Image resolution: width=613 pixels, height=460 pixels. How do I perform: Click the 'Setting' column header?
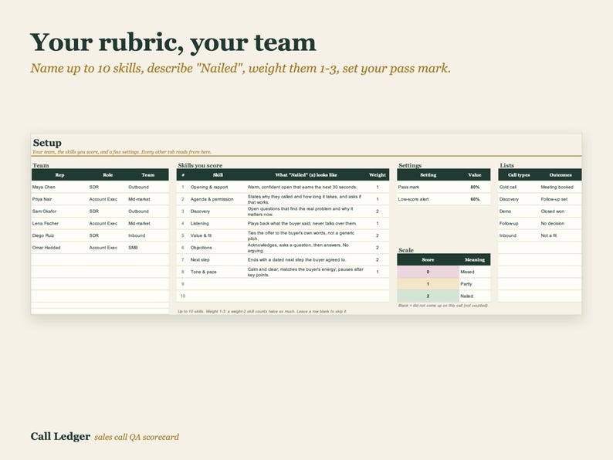(428, 174)
